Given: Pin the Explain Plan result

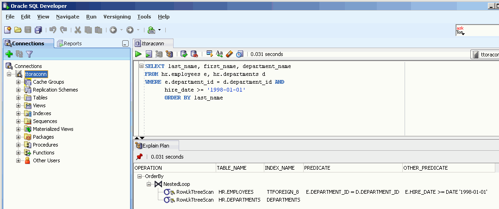Looking at the screenshot, I should (x=139, y=156).
